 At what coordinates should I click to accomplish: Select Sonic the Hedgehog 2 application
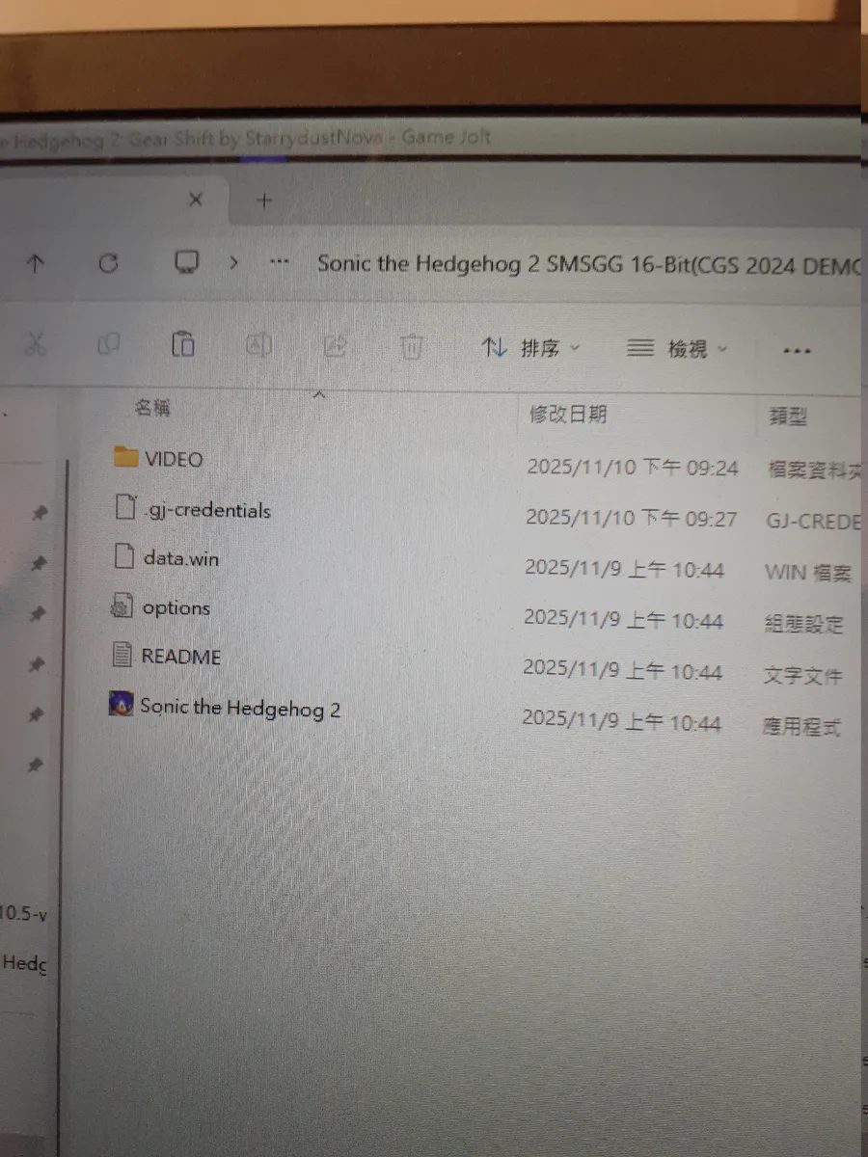pos(240,708)
